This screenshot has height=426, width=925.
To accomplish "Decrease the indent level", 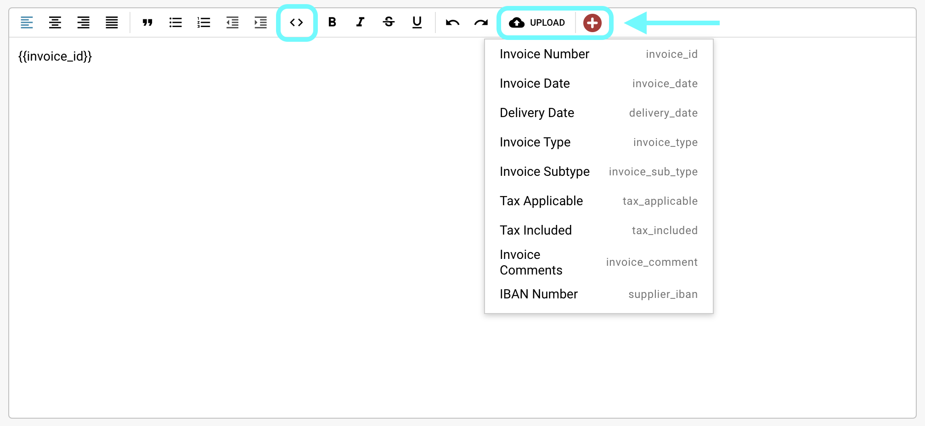I will tap(232, 22).
